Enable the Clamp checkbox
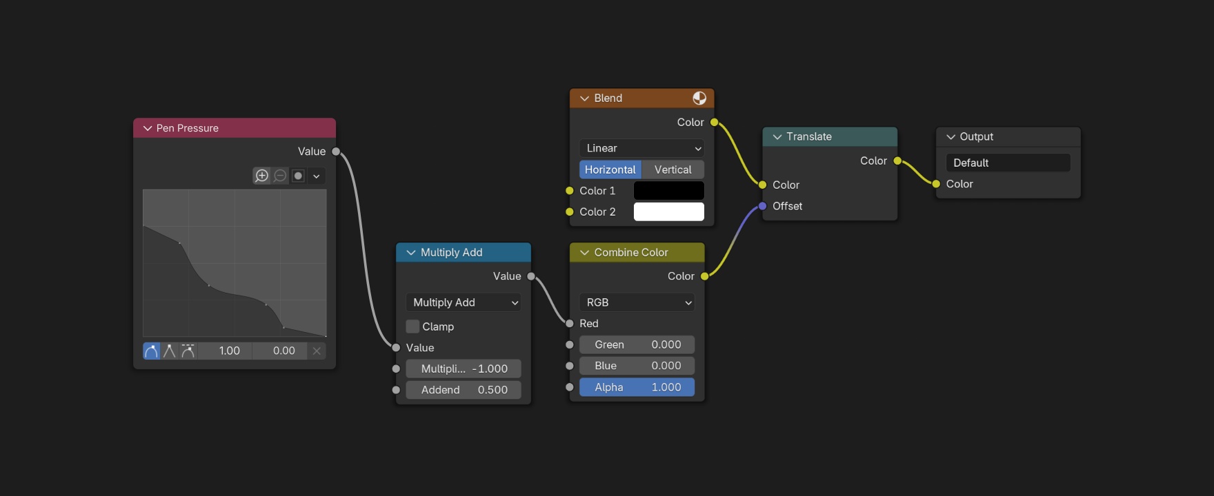The height and width of the screenshot is (496, 1214). click(x=412, y=327)
